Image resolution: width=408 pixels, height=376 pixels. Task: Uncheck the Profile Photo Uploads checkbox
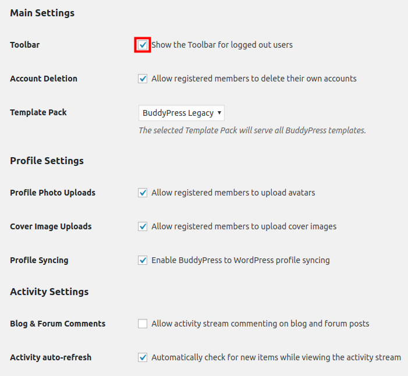pyautogui.click(x=143, y=193)
